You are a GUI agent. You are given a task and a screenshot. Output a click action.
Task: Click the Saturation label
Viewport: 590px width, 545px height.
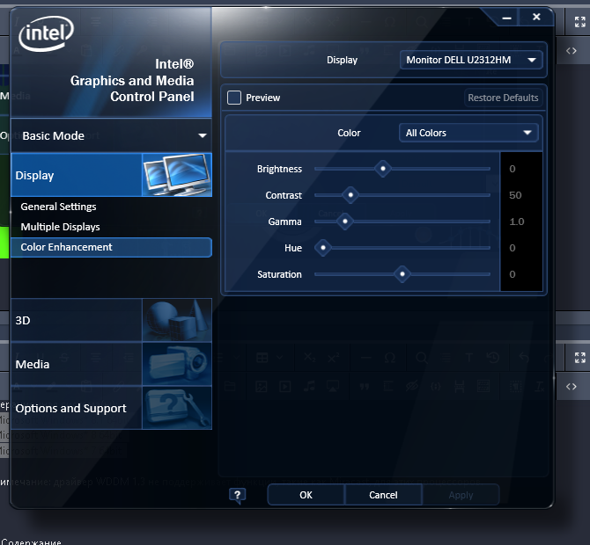279,274
